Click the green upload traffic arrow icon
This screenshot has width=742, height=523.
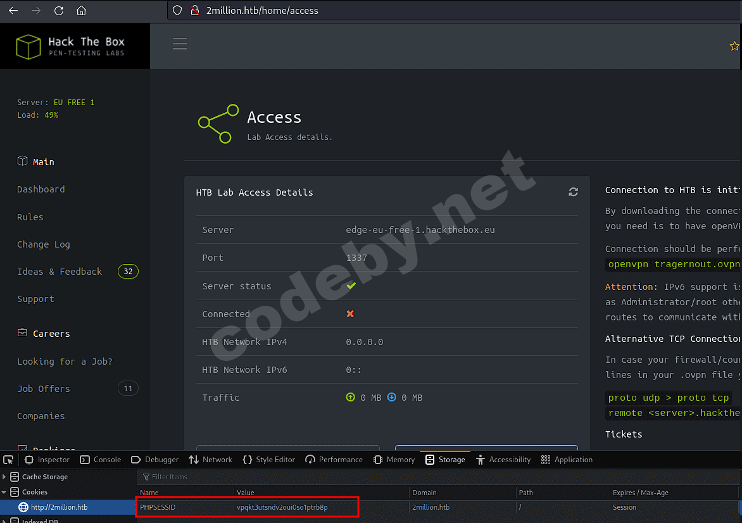coord(350,397)
